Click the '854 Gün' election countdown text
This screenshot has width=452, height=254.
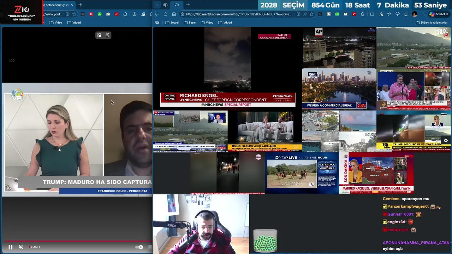pos(325,5)
